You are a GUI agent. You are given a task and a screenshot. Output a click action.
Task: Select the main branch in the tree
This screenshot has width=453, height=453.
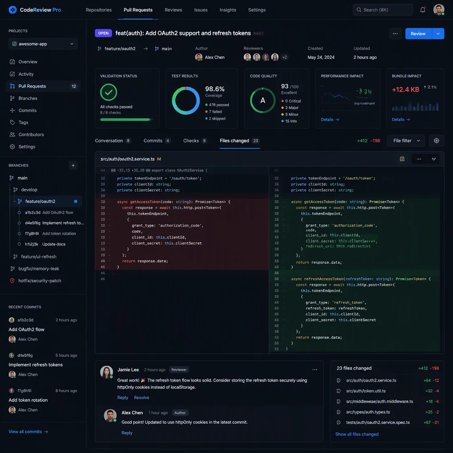(23, 178)
